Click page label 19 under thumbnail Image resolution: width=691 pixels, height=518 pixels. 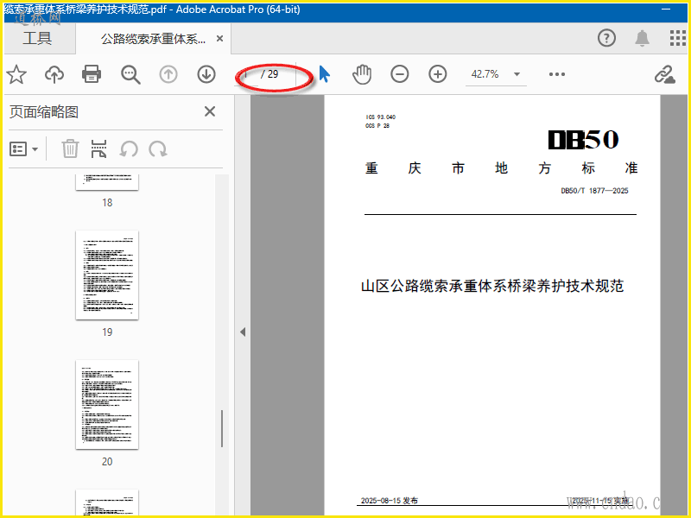click(107, 332)
